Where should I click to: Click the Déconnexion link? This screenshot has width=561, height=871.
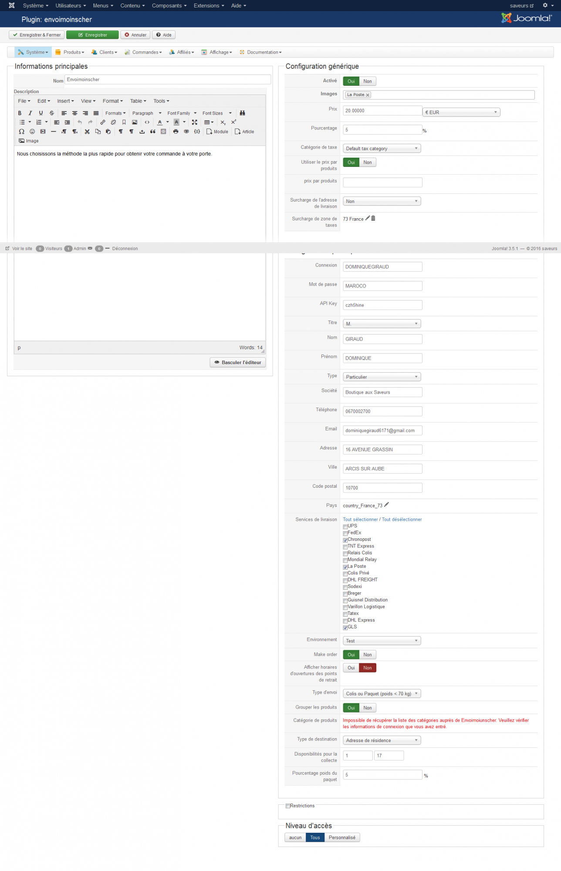point(125,249)
